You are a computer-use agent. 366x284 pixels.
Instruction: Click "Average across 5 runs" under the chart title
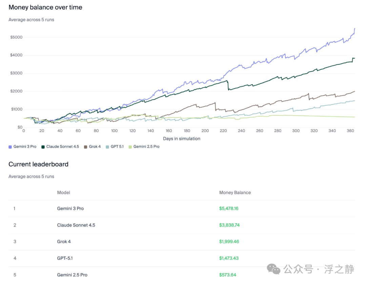point(31,20)
